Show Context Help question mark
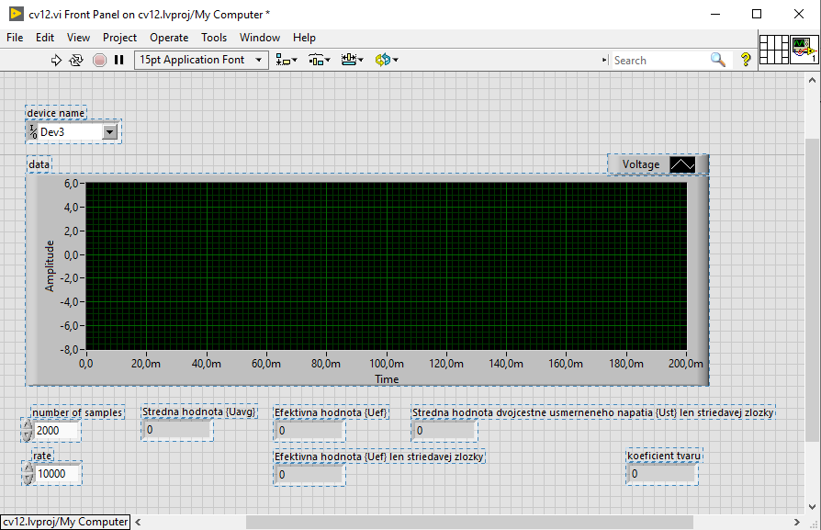Image resolution: width=821 pixels, height=530 pixels. (x=746, y=60)
